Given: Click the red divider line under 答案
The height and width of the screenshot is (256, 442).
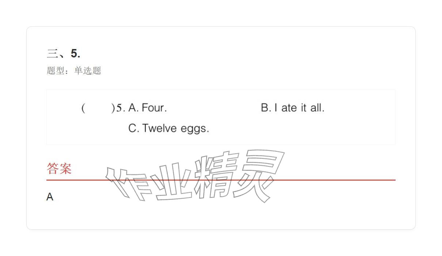Looking at the screenshot, I should [x=329, y=180].
